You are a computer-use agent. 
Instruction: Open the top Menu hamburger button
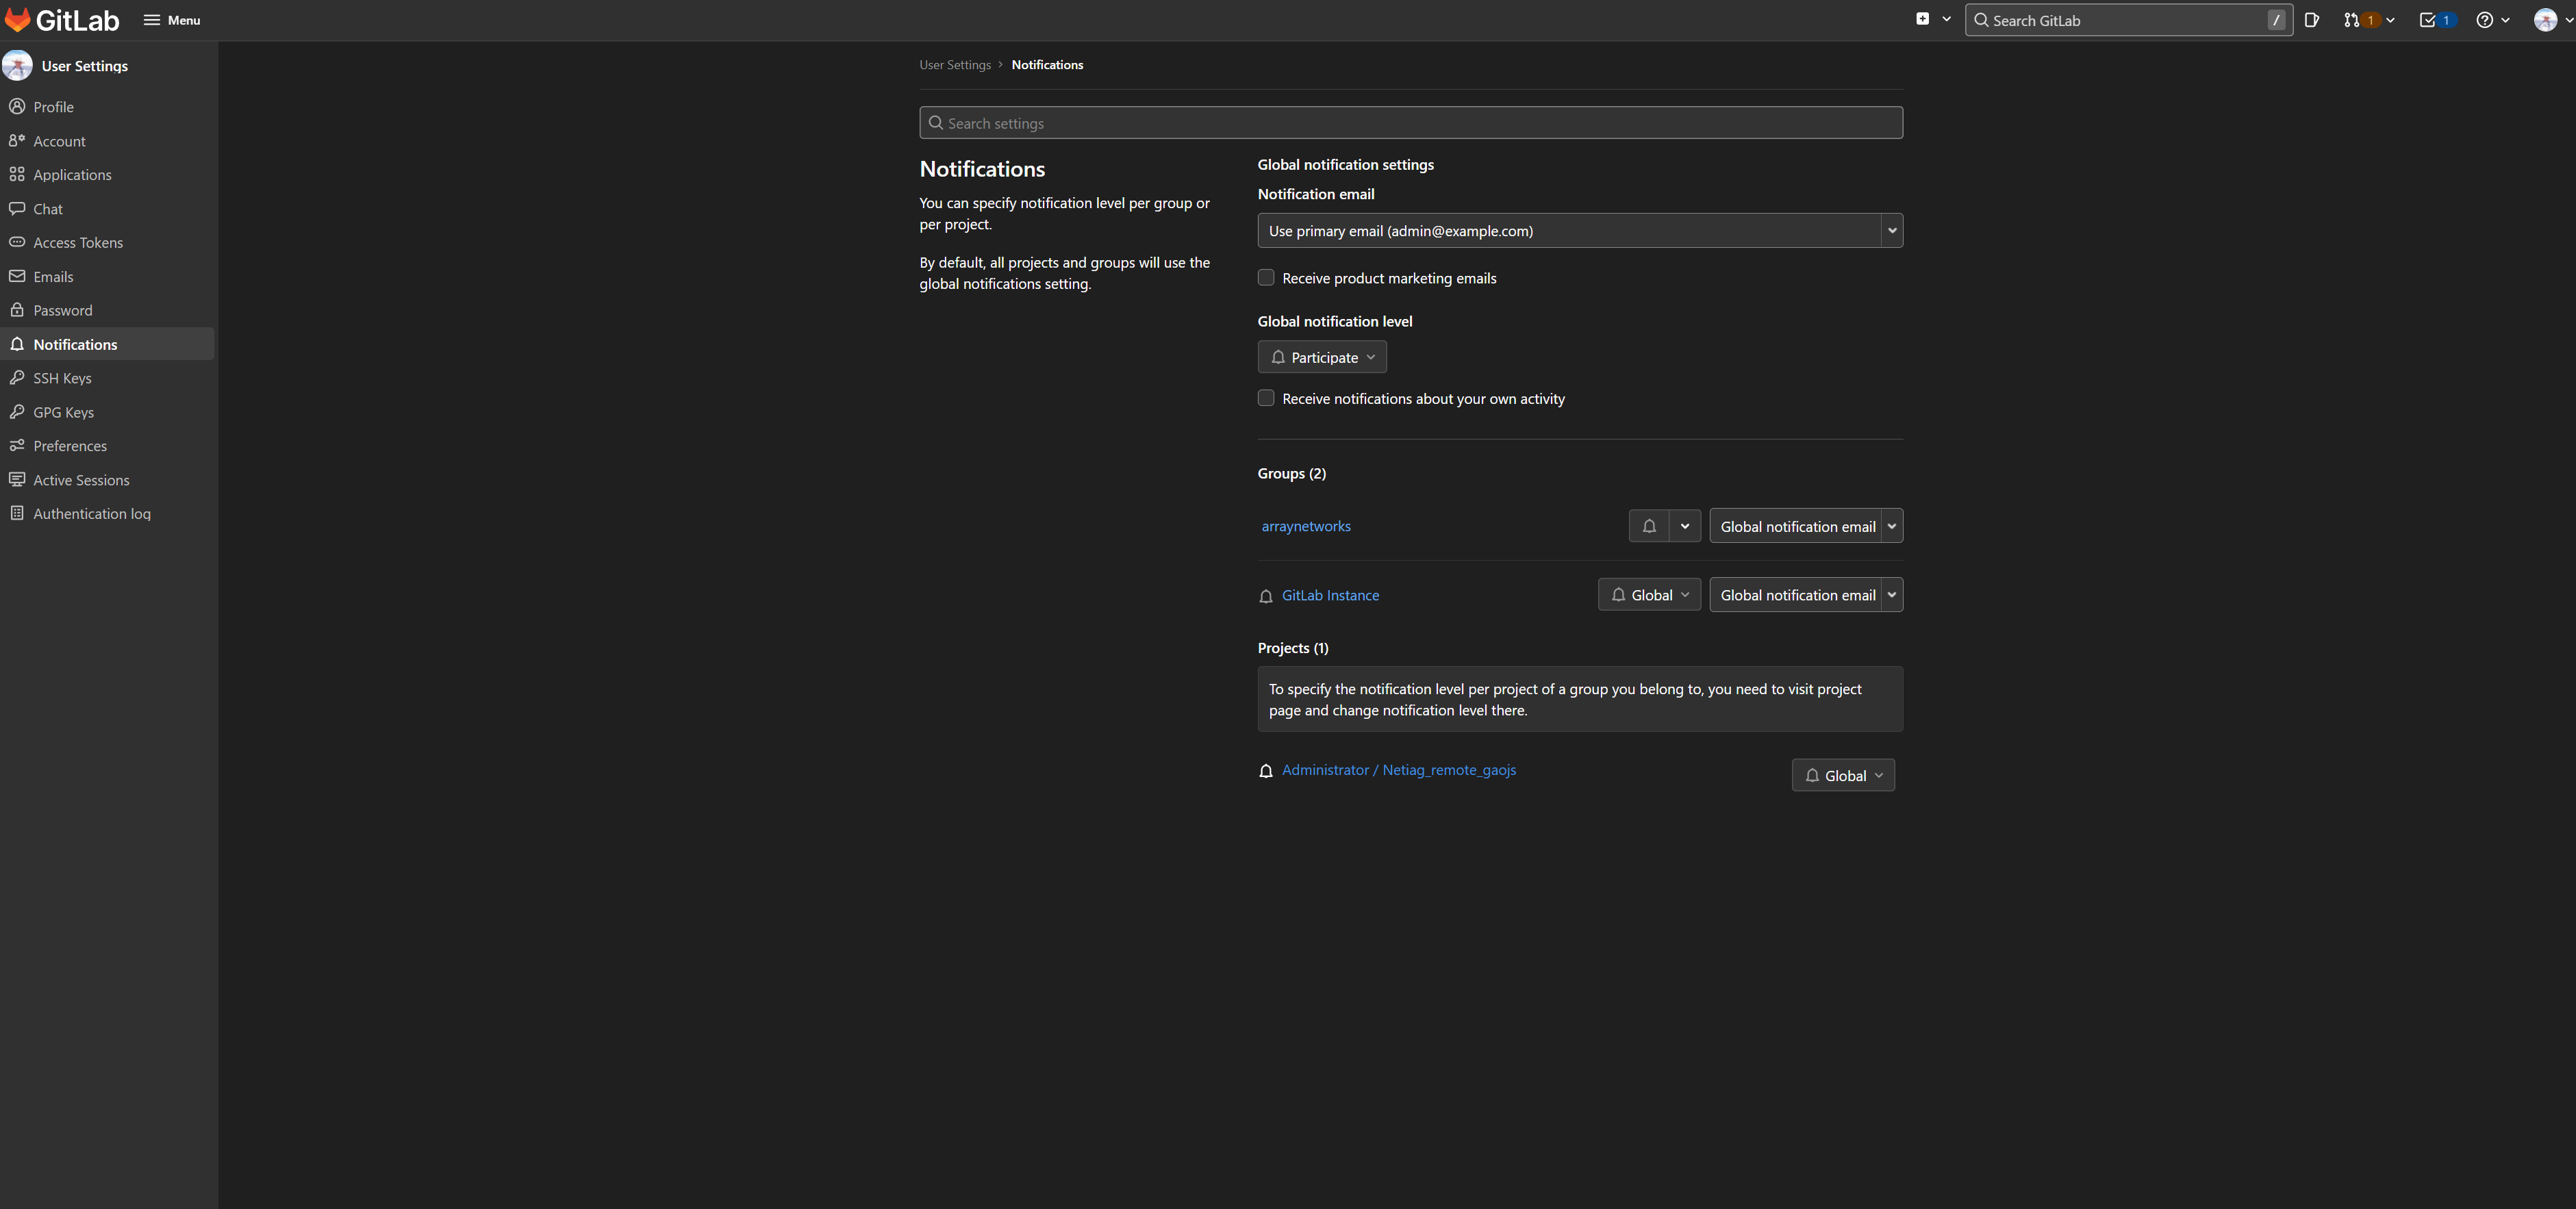pyautogui.click(x=172, y=20)
